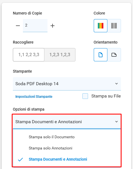This screenshot has height=169, width=133.
Task: Select the grayscale printing icon
Action: 114,26
